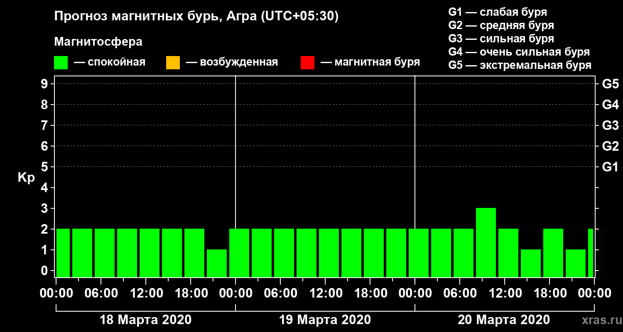The width and height of the screenshot is (623, 332).
Task: Click the '06:00' time label for 19 Марта
Action: pos(280,293)
